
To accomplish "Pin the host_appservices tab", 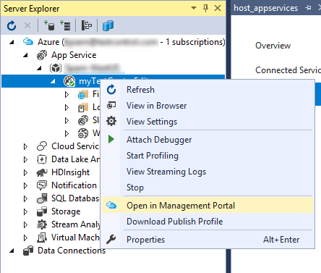I will [308, 8].
